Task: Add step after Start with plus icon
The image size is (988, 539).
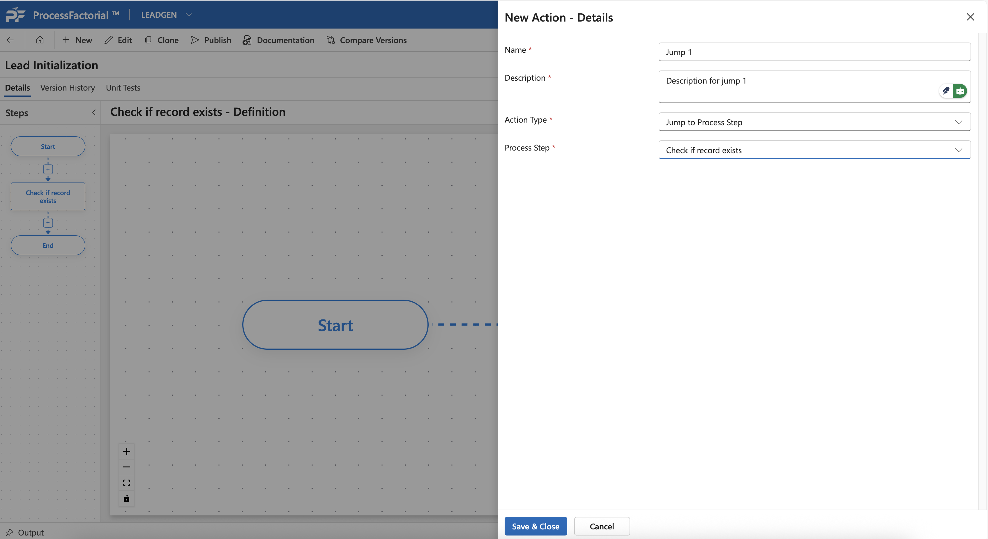Action: 48,169
